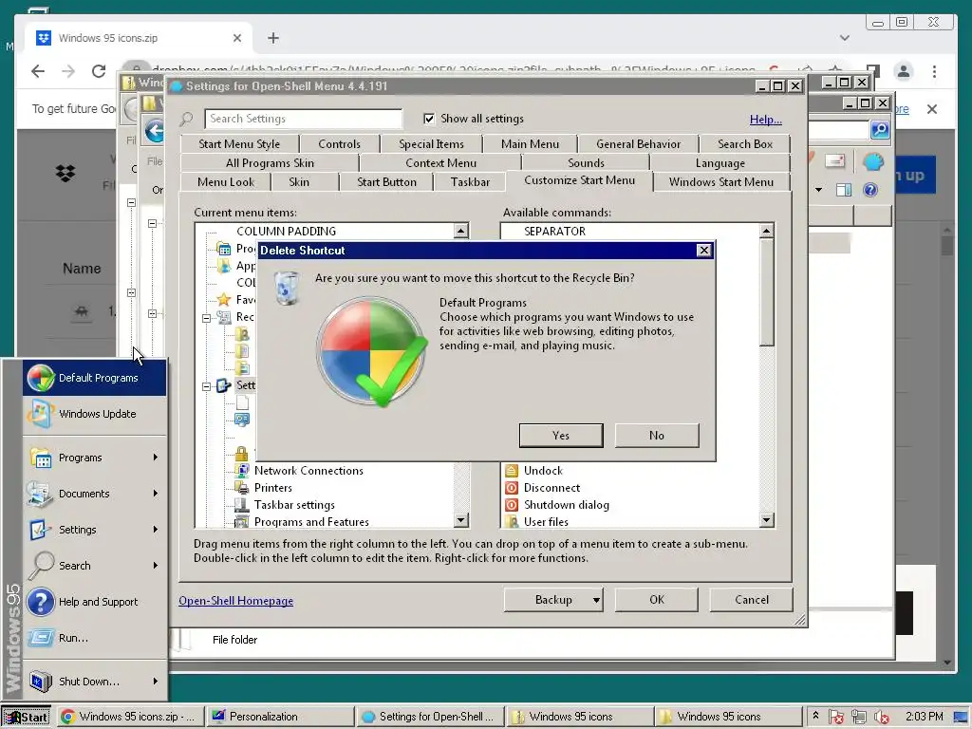Open the Sounds tab

pos(586,163)
